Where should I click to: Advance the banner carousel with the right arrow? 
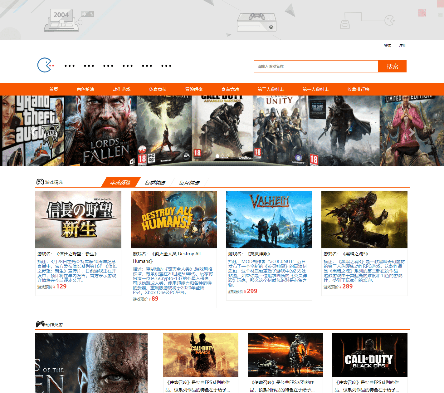tap(412, 132)
